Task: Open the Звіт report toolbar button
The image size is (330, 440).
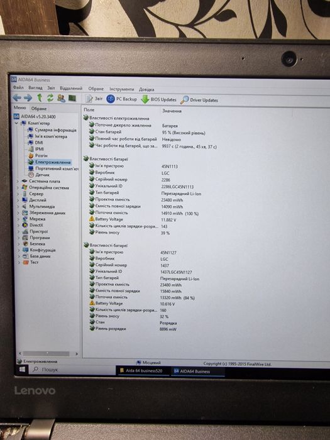Action: tap(94, 99)
